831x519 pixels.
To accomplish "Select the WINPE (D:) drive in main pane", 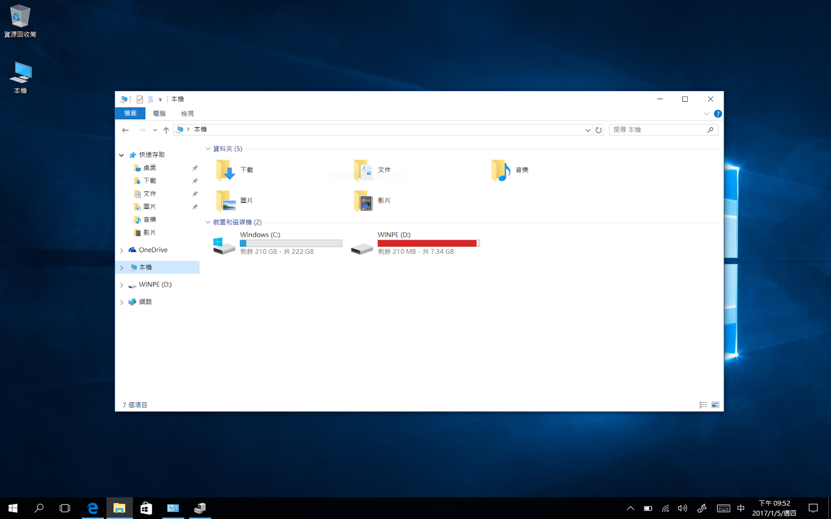I will [415, 243].
